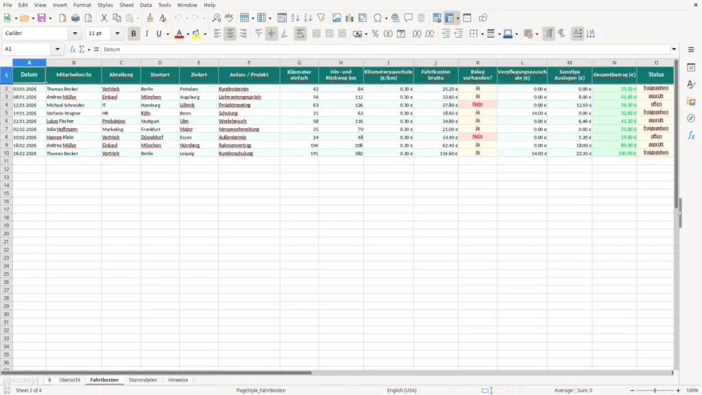Open the background color dropdown arrow

(205, 34)
